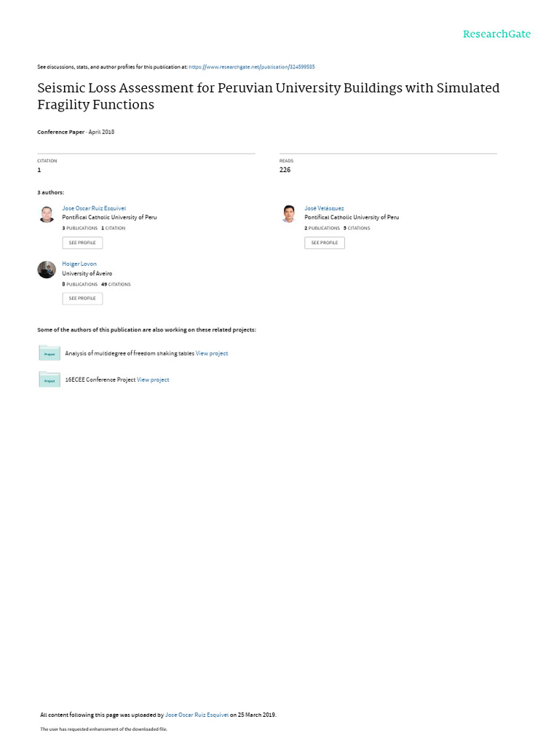Click José Velásquez's profile photo
Viewport: 559px width, 746px height.
tap(289, 214)
